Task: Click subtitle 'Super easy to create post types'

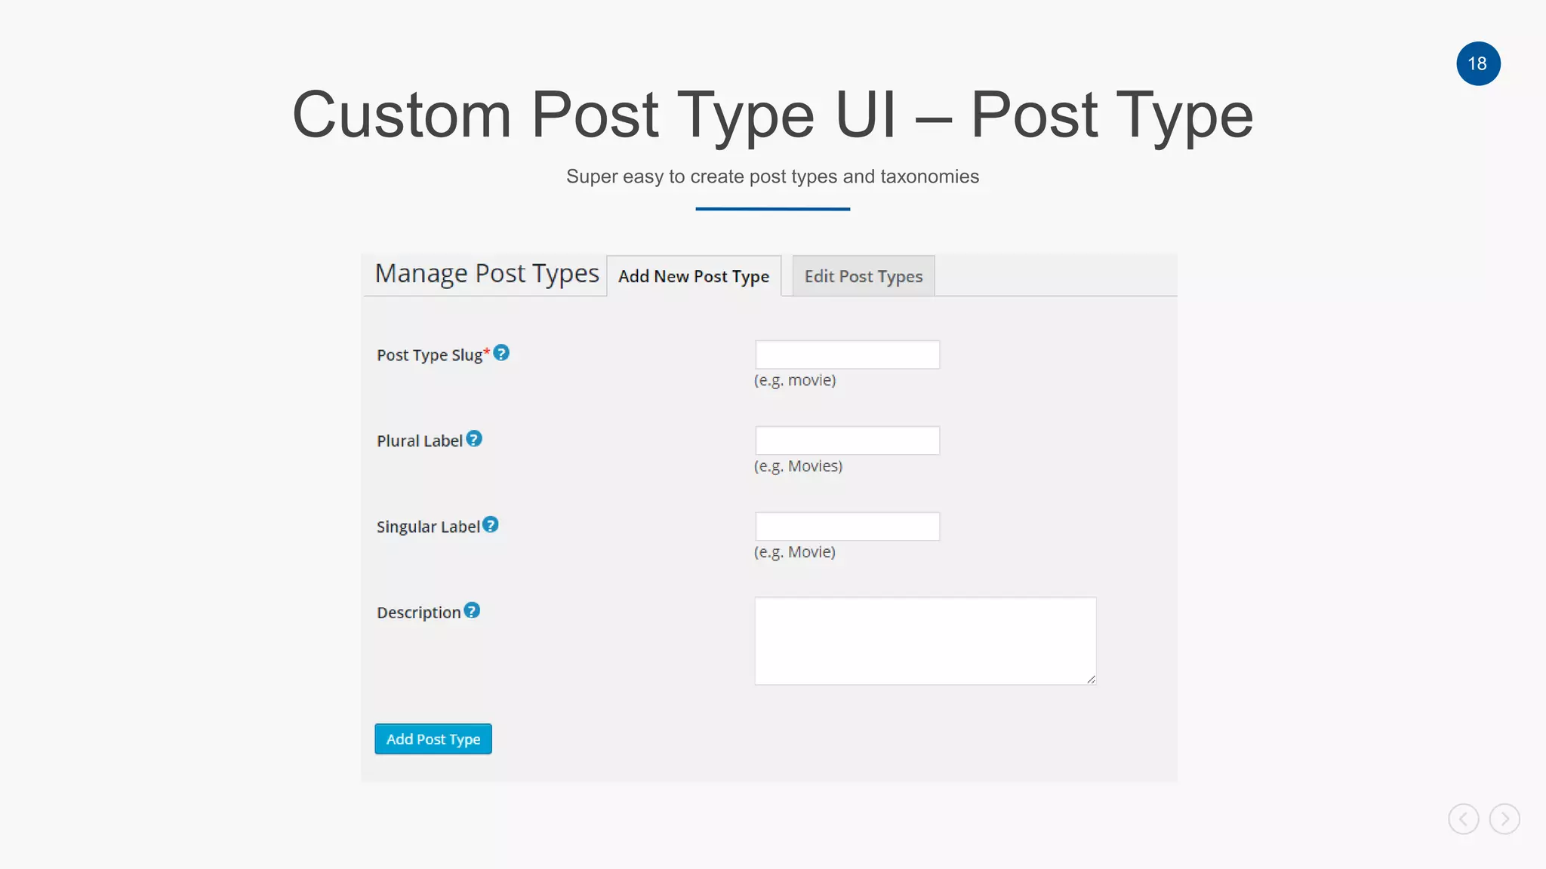Action: (702, 177)
